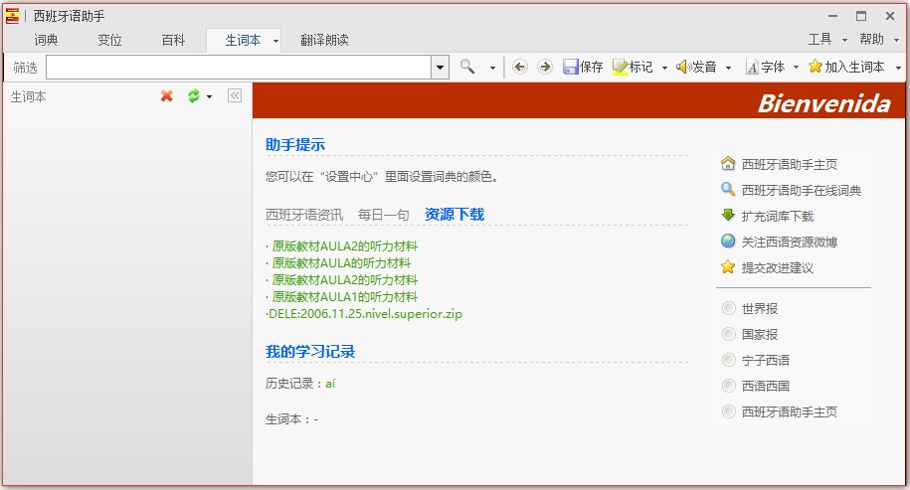Click the back navigation arrow icon
This screenshot has height=490, width=910.
(520, 67)
